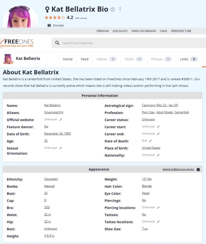Viewport: 206px width, 244px height.
Task: Click the info icon in Appearance header
Action: pyautogui.click(x=198, y=169)
